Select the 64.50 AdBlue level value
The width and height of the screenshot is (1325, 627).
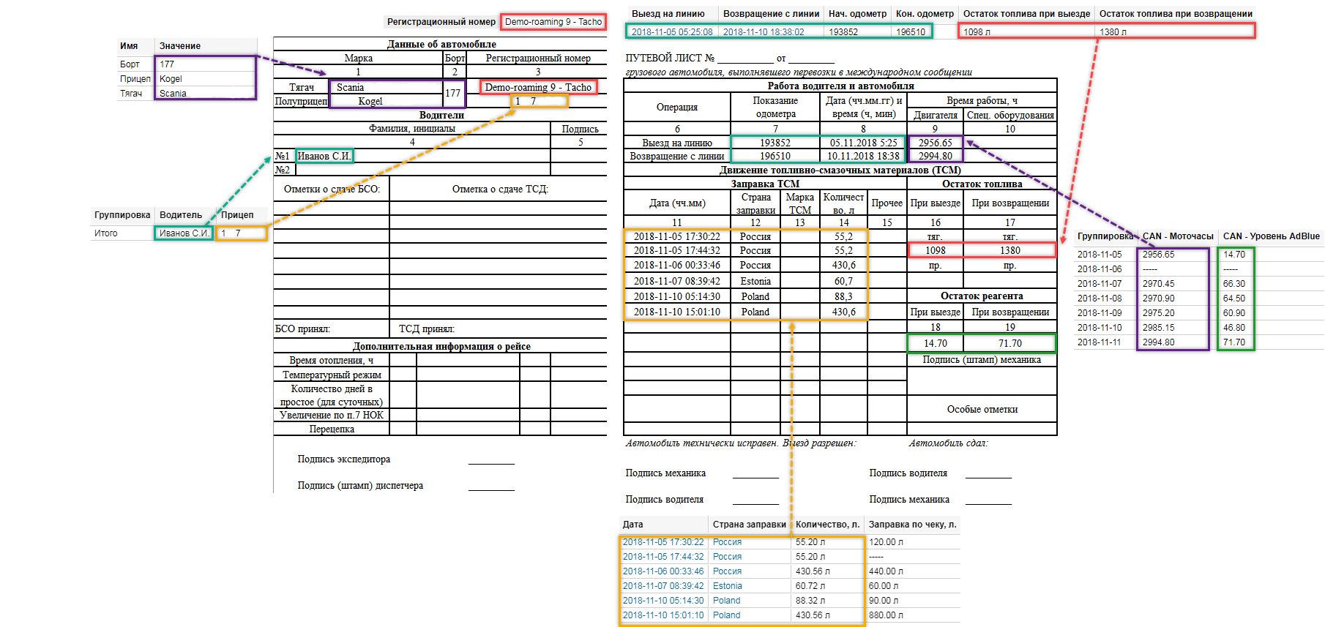[1234, 299]
